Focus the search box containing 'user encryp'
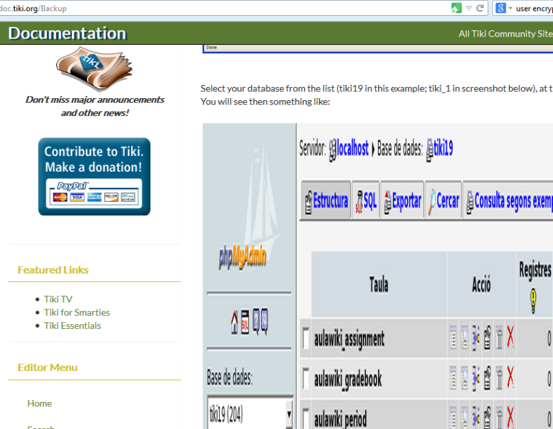The width and height of the screenshot is (553, 429). click(534, 8)
